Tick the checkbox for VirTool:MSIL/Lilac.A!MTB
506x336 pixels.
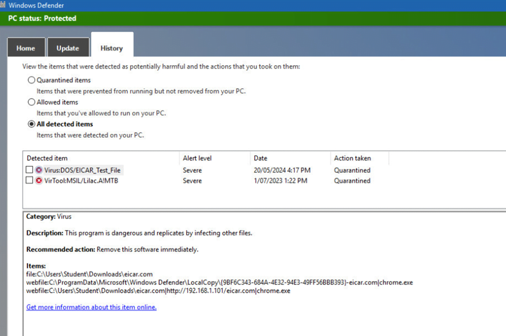[x=29, y=180]
